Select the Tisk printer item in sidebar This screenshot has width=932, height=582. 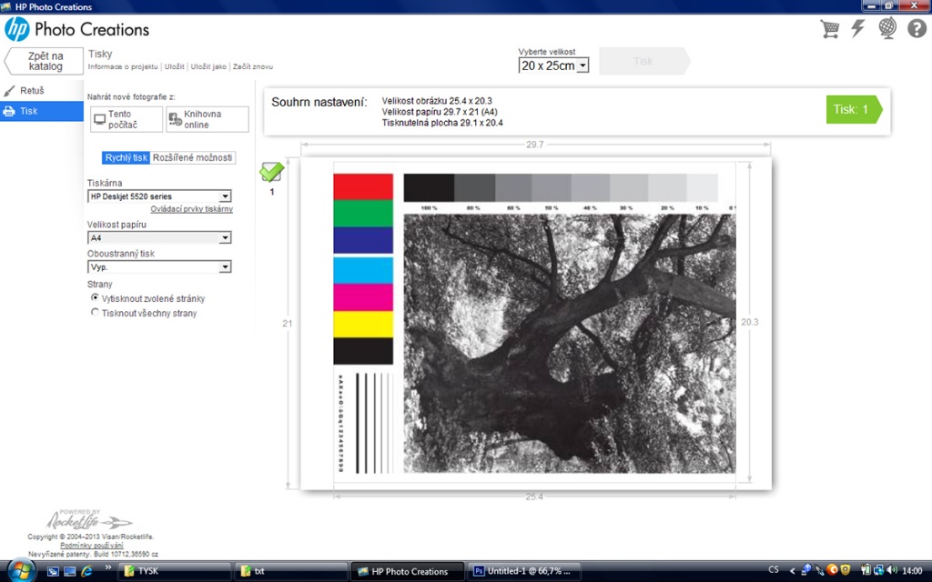click(42, 111)
